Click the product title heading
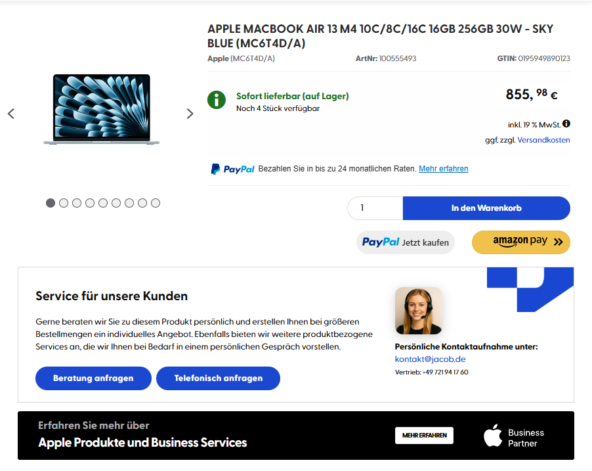The width and height of the screenshot is (592, 471). [380, 36]
